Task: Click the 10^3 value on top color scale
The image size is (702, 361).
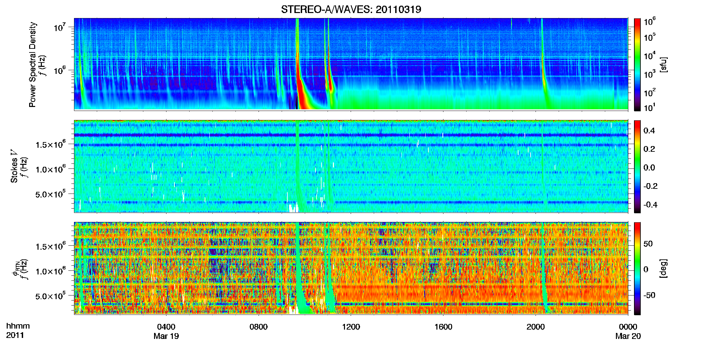Action: pos(650,75)
